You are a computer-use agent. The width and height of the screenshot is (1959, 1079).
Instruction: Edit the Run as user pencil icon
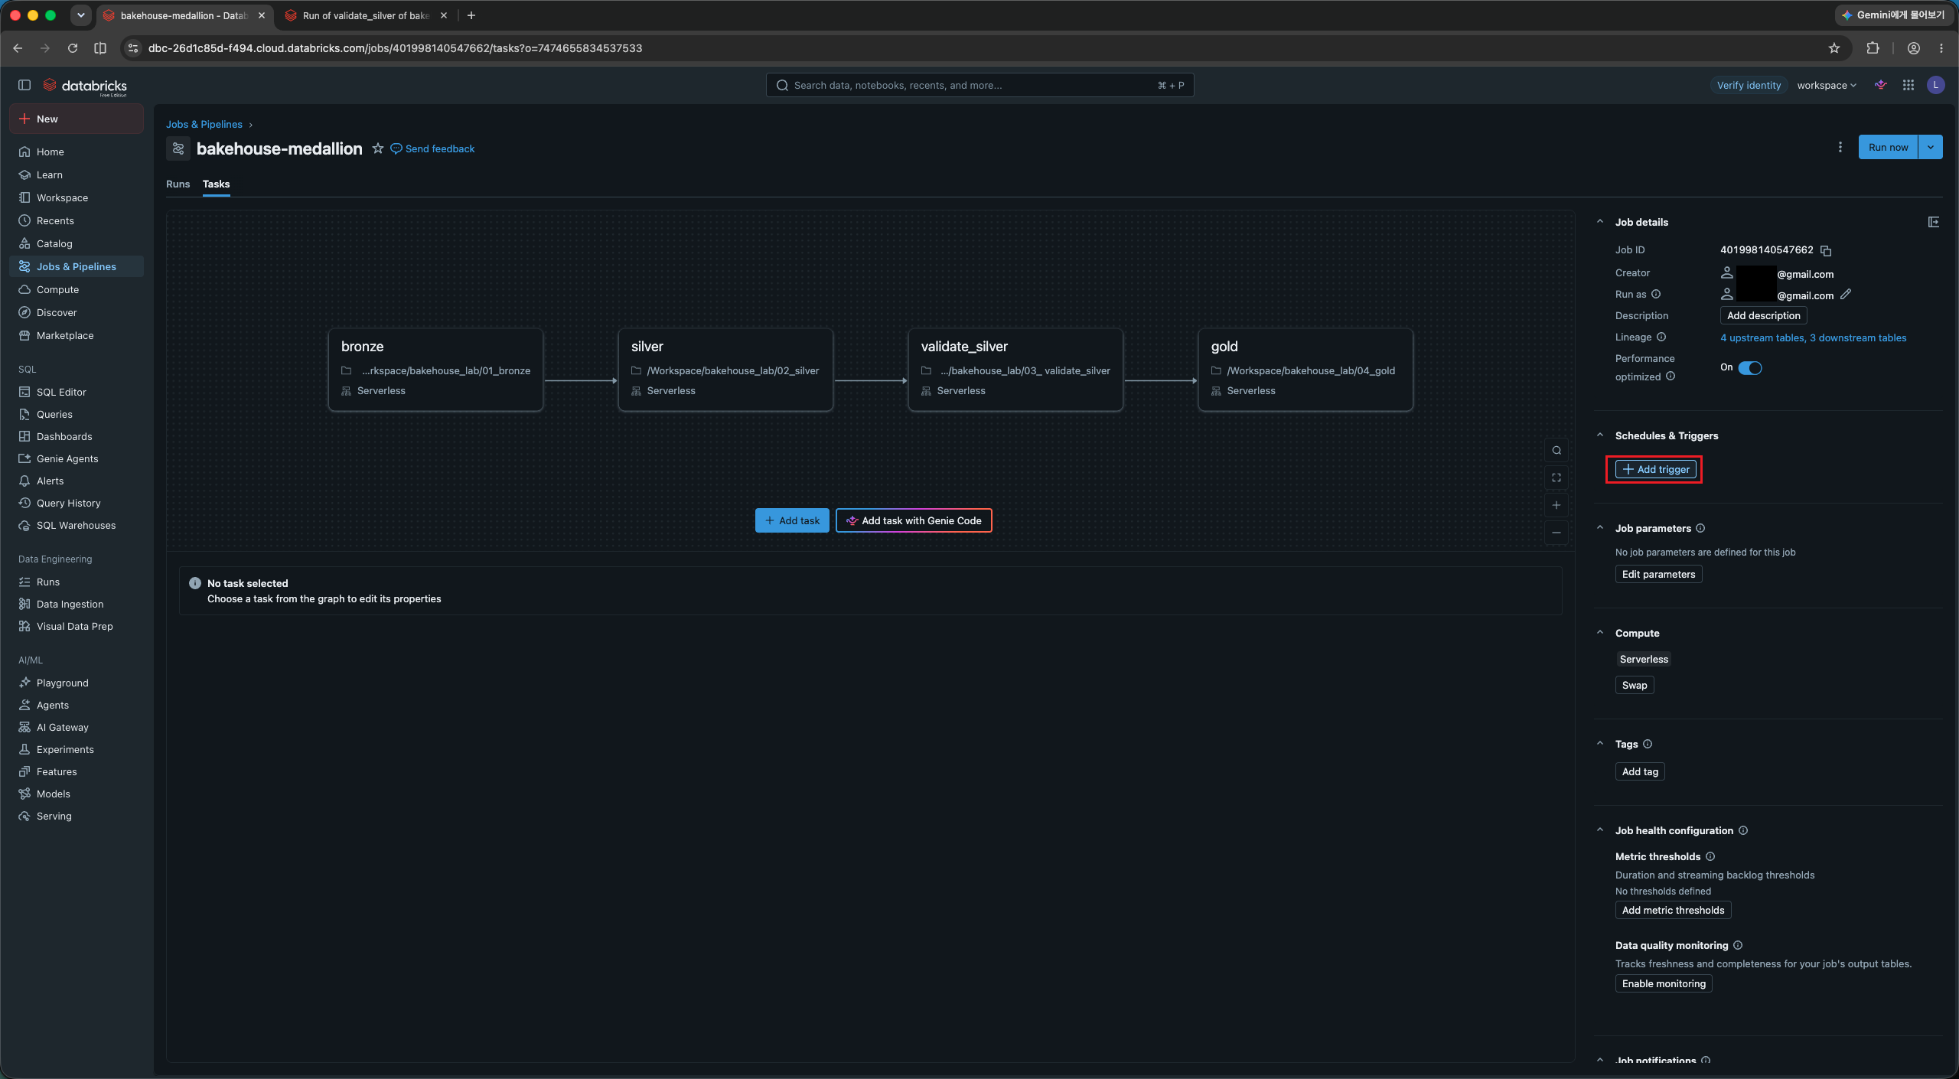pos(1846,295)
